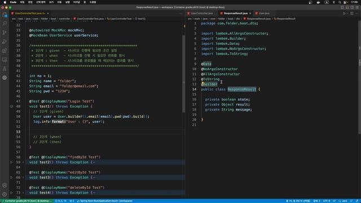
Task: Open the Search view in activity bar
Action: 5,23
